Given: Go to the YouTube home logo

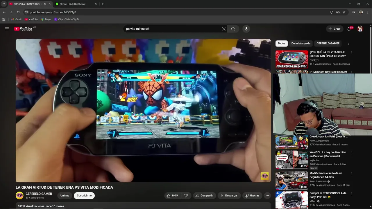Looking at the screenshot, I should [x=23, y=29].
